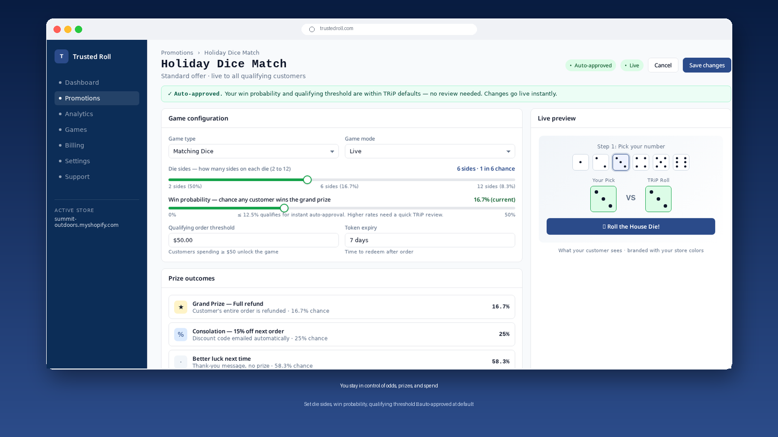Viewport: 778px width, 437px height.
Task: Click the Better luck next time icon
Action: coord(181,362)
